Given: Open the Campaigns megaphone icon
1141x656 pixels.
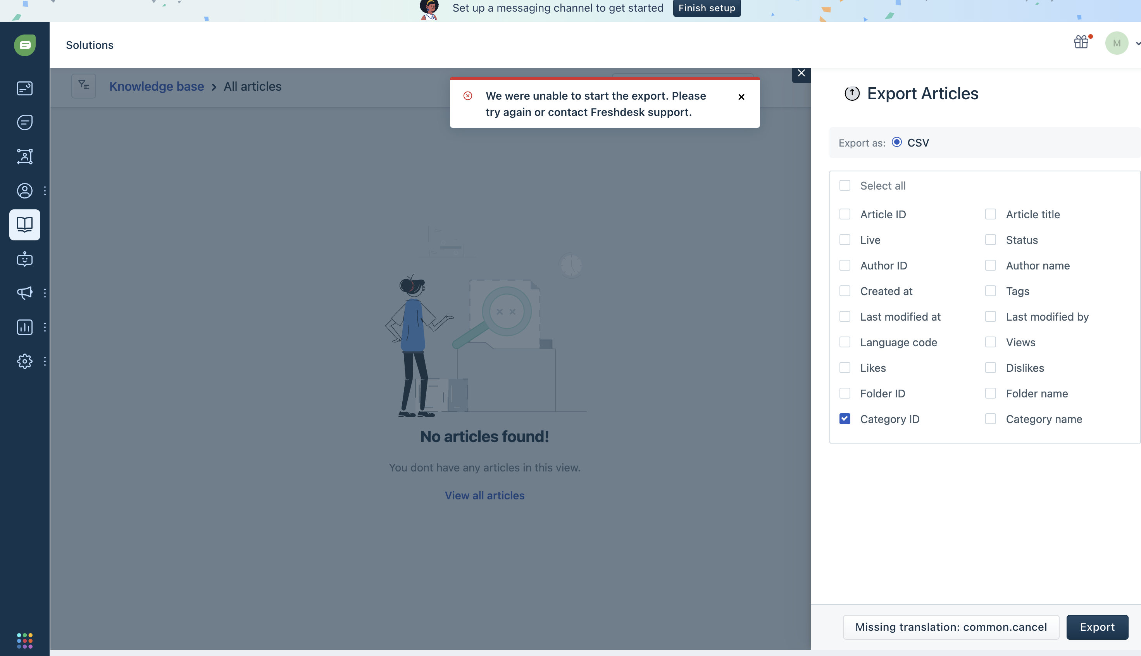Looking at the screenshot, I should pyautogui.click(x=25, y=293).
